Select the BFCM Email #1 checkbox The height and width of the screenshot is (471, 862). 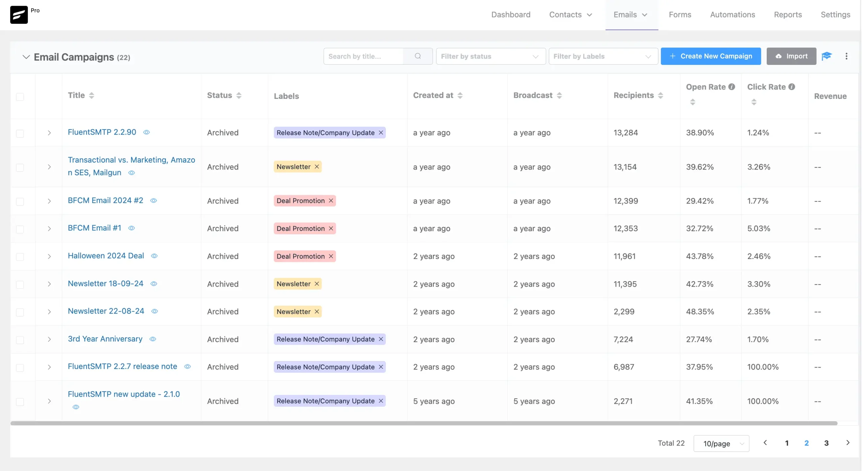20,229
